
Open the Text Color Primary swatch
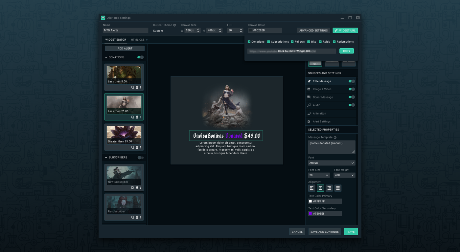coord(310,201)
